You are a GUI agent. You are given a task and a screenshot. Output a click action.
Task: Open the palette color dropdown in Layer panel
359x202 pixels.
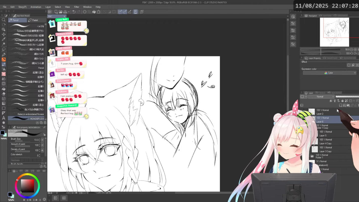(x=304, y=97)
